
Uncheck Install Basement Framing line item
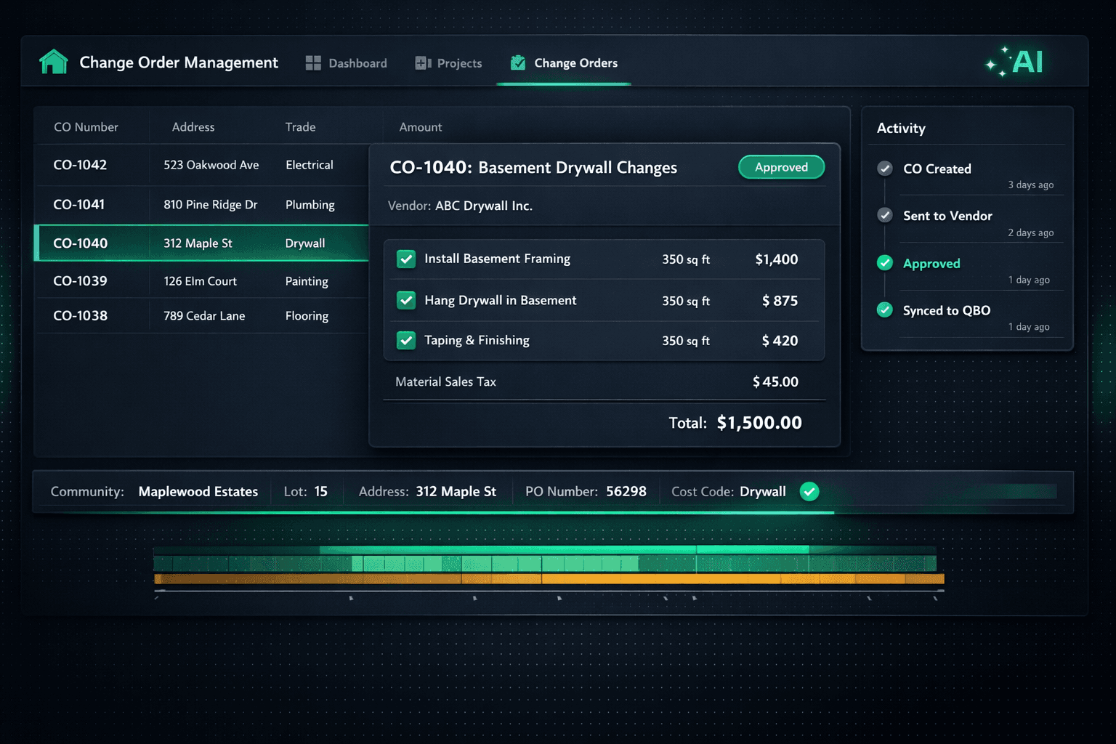(406, 259)
